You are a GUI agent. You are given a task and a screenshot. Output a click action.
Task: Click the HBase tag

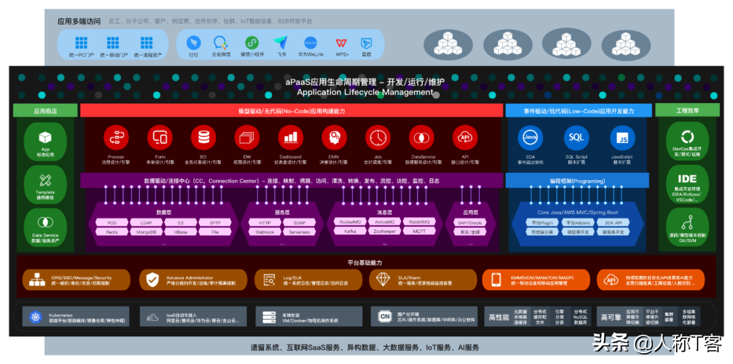[x=181, y=231]
